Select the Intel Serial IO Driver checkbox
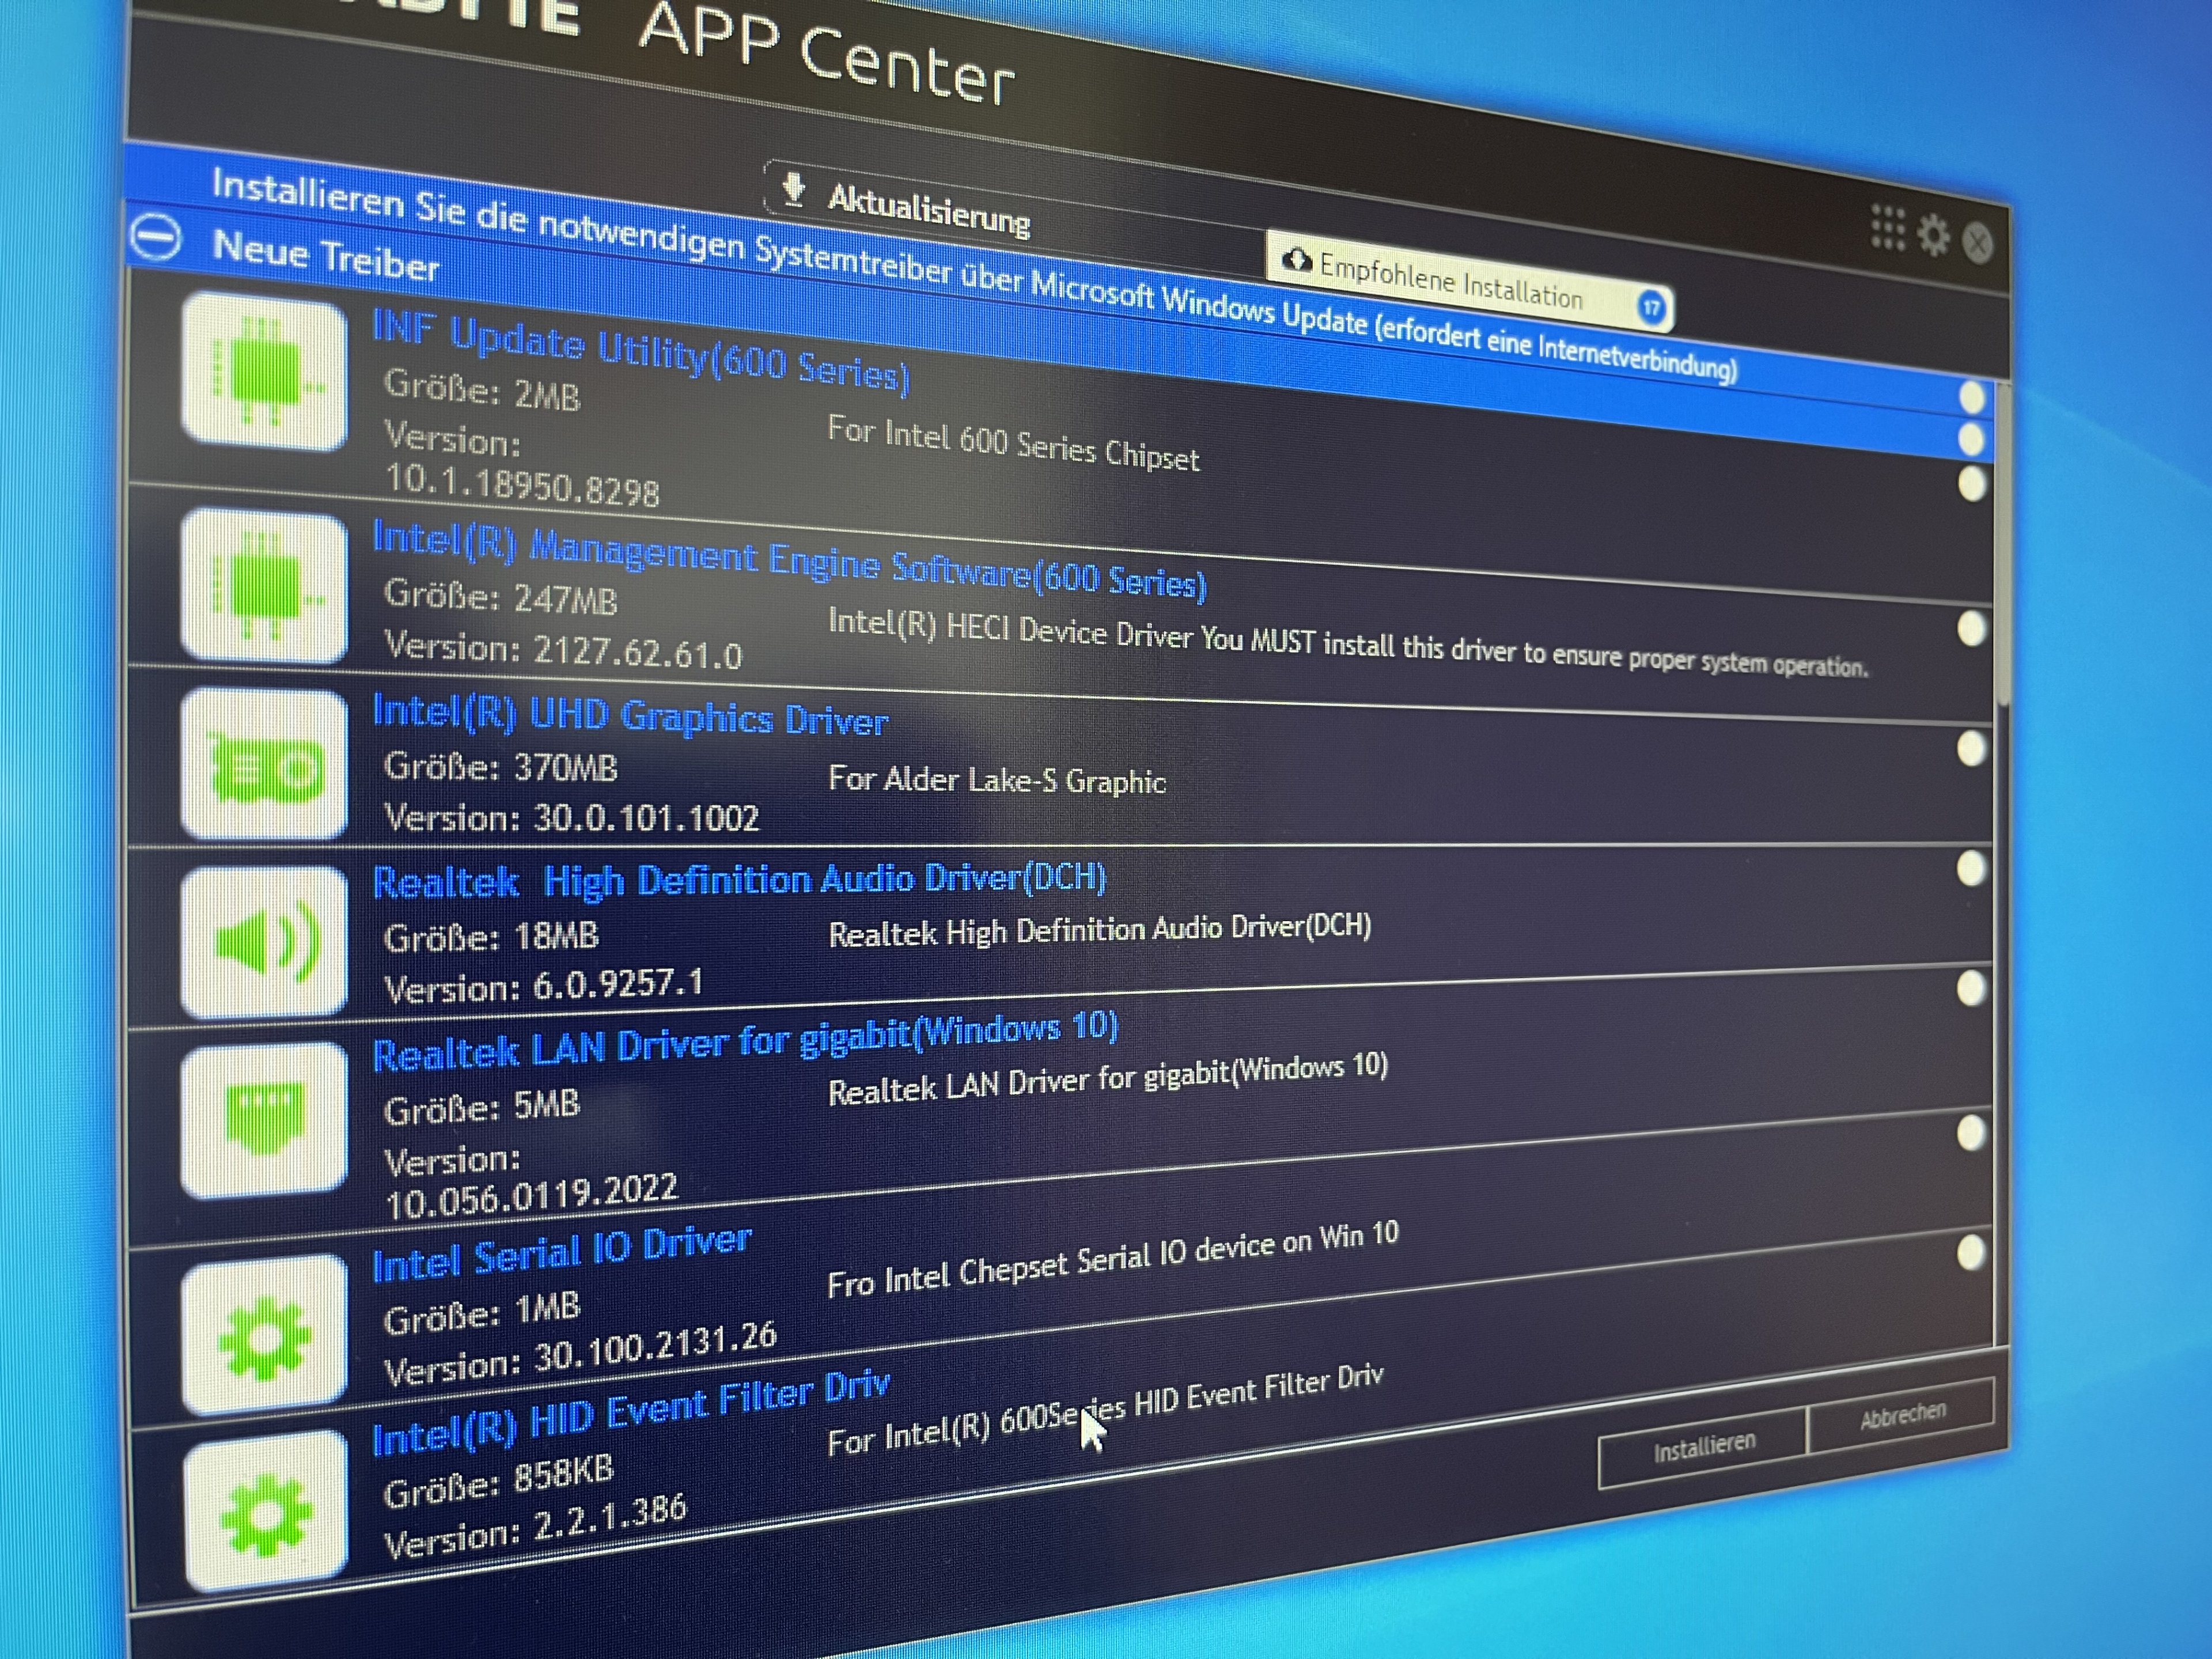The height and width of the screenshot is (1659, 2212). (x=1970, y=1132)
